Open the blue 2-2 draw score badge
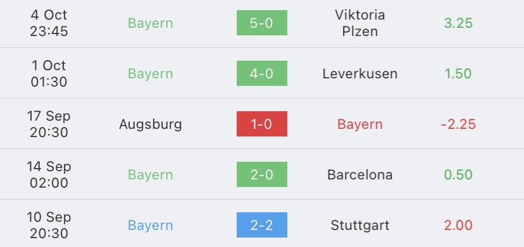 pos(261,225)
